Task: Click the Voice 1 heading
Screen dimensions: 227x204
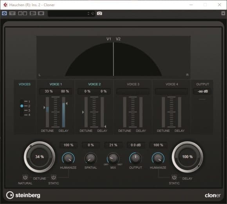Action: click(x=56, y=84)
